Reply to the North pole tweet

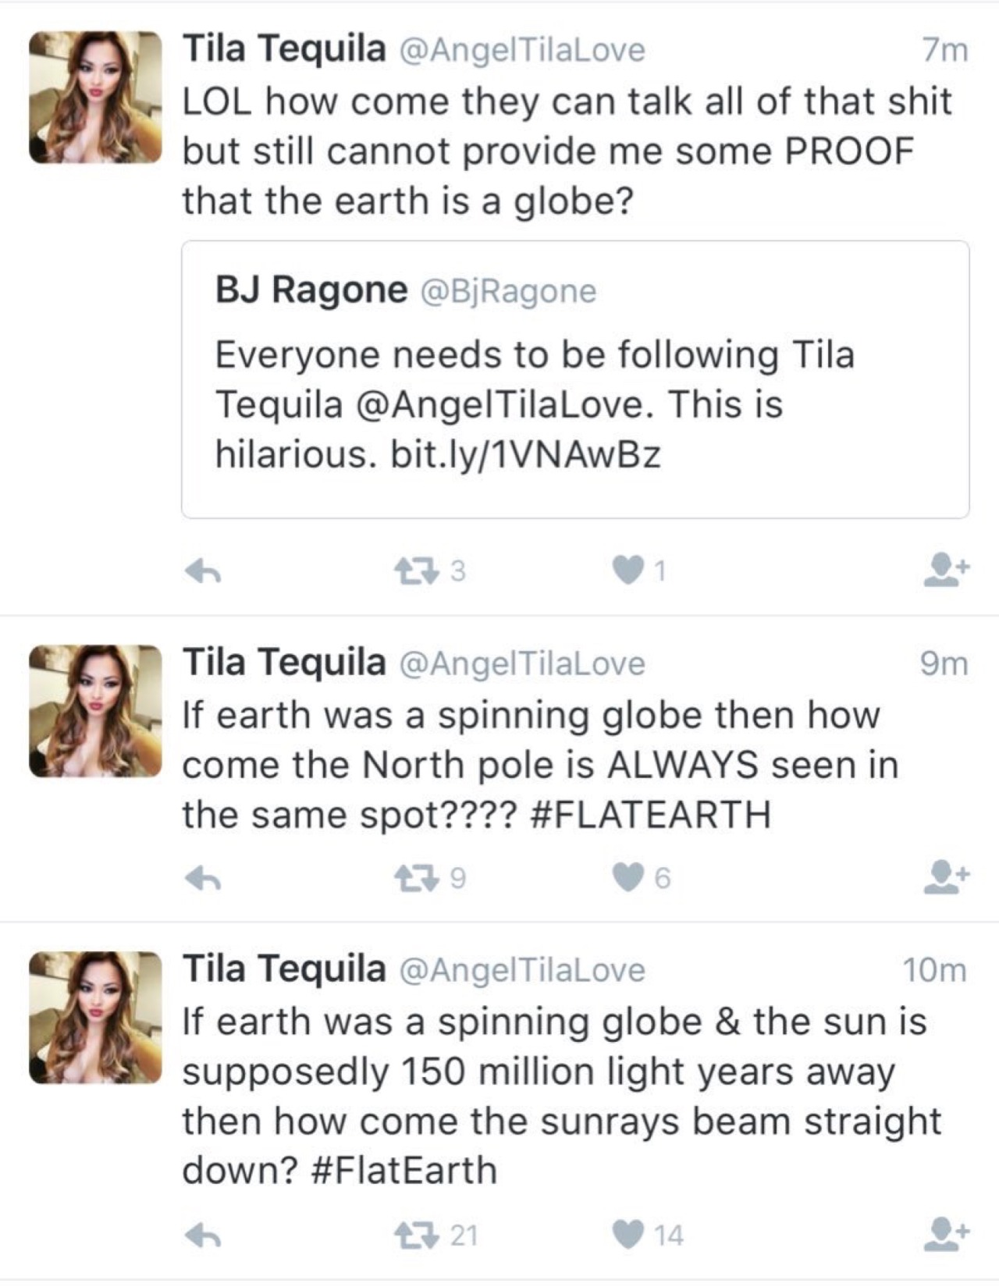[x=204, y=880]
